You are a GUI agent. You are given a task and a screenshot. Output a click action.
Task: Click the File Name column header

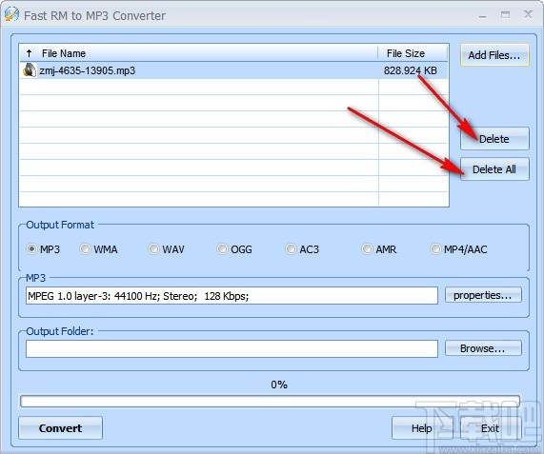click(199, 53)
